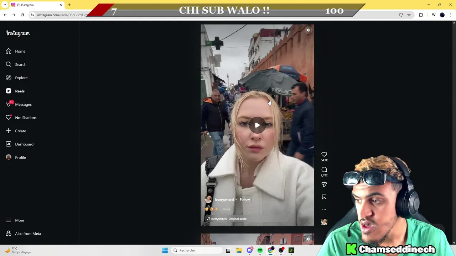Save the reel with bookmark icon
Viewport: 456px width, 256px height.
click(324, 197)
